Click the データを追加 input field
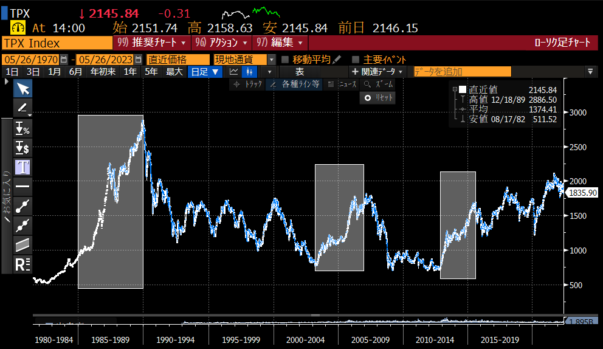Screen dimensions: 603x349 point(462,72)
